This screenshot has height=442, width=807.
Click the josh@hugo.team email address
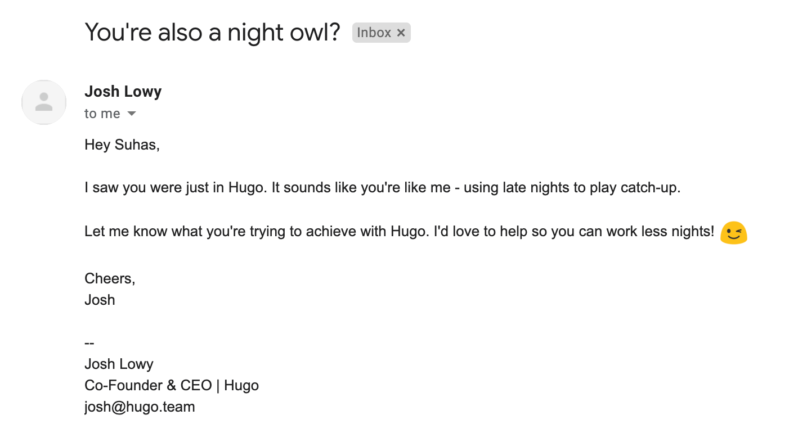coord(140,407)
